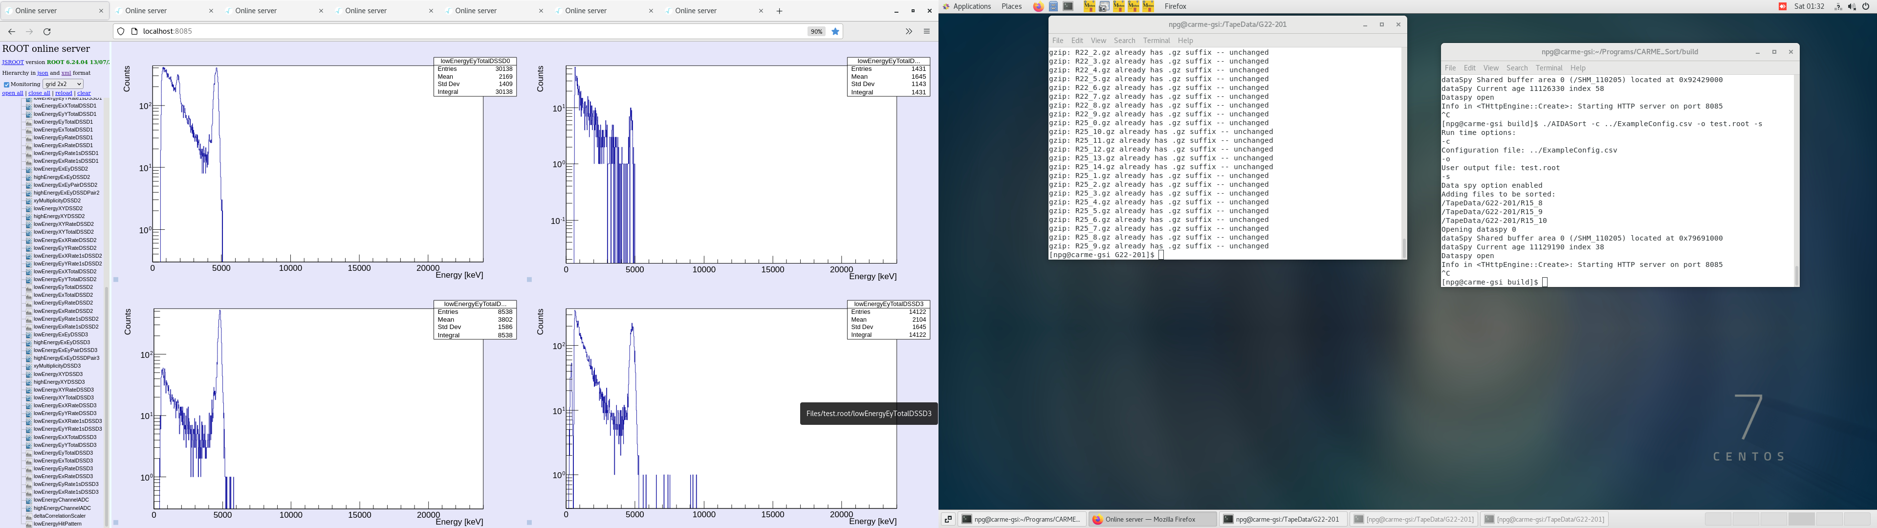
Task: Open the Applications menu in the top panel
Action: 971,6
